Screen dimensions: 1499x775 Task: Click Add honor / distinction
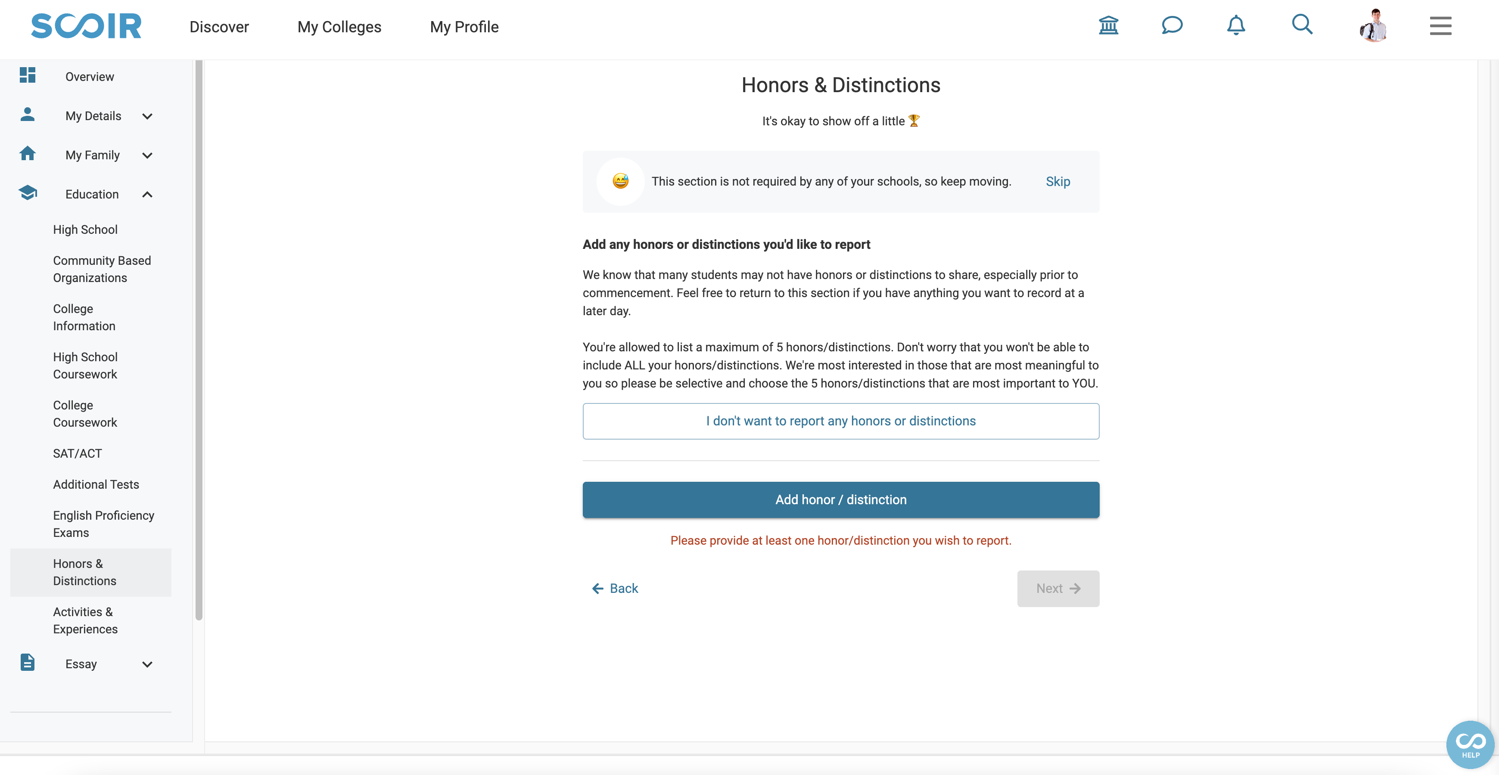(x=840, y=500)
